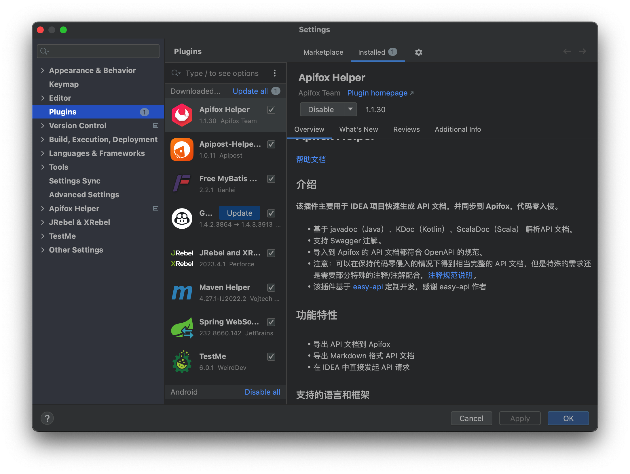
Task: Expand the Tools settings node
Action: pos(43,167)
